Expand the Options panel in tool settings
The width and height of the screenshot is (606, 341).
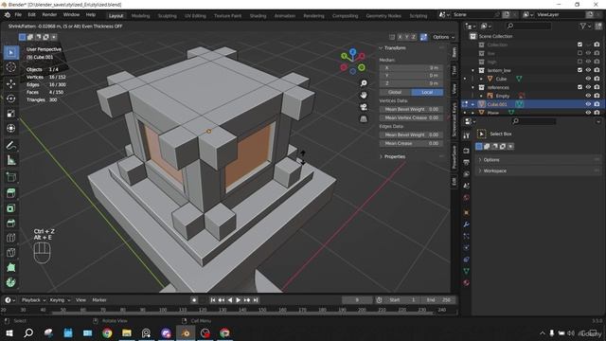(491, 160)
